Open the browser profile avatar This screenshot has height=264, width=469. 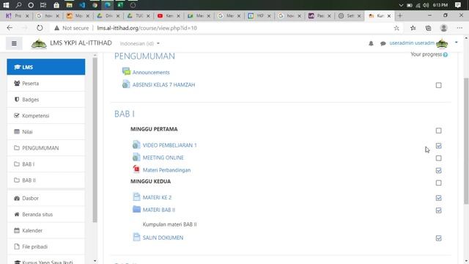point(444,28)
